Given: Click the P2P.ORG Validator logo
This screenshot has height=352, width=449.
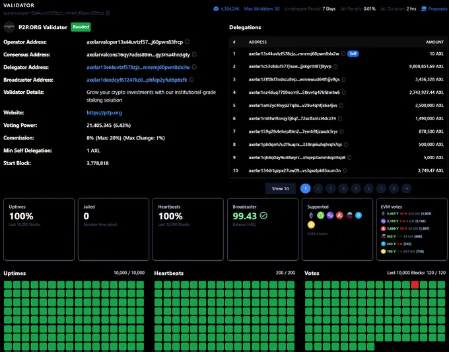Looking at the screenshot, I should [10, 27].
